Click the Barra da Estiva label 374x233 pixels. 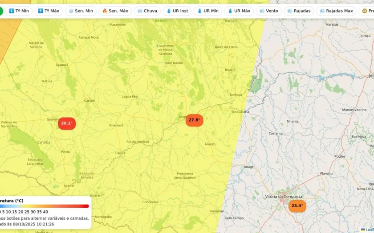coord(226,47)
